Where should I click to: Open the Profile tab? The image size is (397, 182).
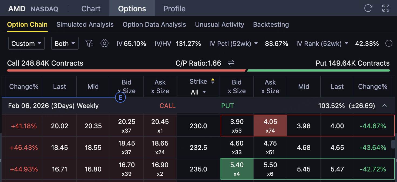(x=174, y=9)
